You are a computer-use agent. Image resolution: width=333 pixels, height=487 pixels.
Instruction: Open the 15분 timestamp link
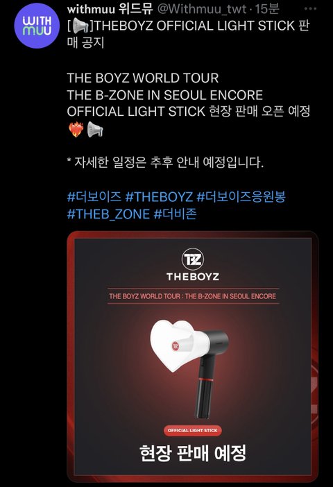pyautogui.click(x=266, y=9)
